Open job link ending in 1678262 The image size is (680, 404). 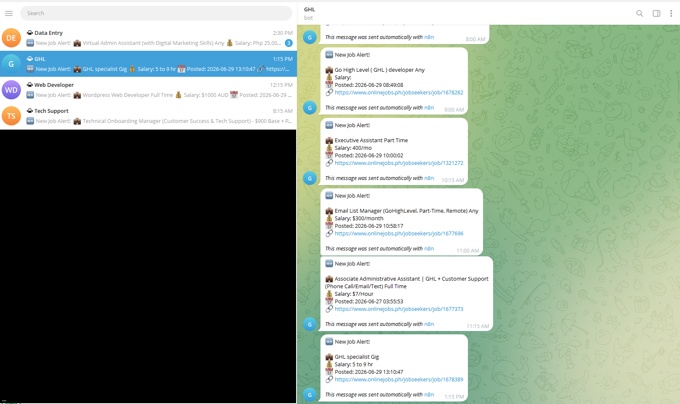(399, 93)
